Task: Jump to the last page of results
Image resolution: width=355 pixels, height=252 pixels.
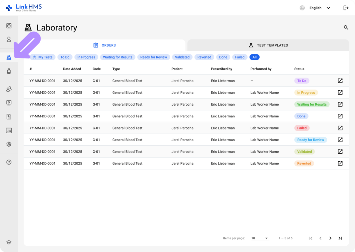Action: pos(340,238)
